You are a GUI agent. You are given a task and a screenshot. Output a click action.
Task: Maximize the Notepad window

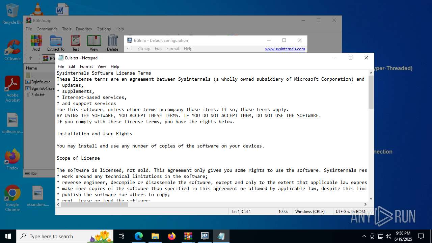tap(351, 58)
